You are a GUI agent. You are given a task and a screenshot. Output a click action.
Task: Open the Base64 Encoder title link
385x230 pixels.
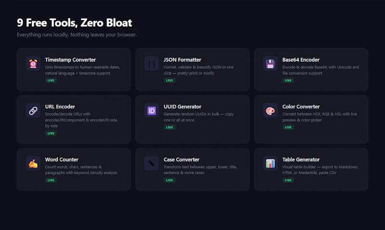point(301,60)
